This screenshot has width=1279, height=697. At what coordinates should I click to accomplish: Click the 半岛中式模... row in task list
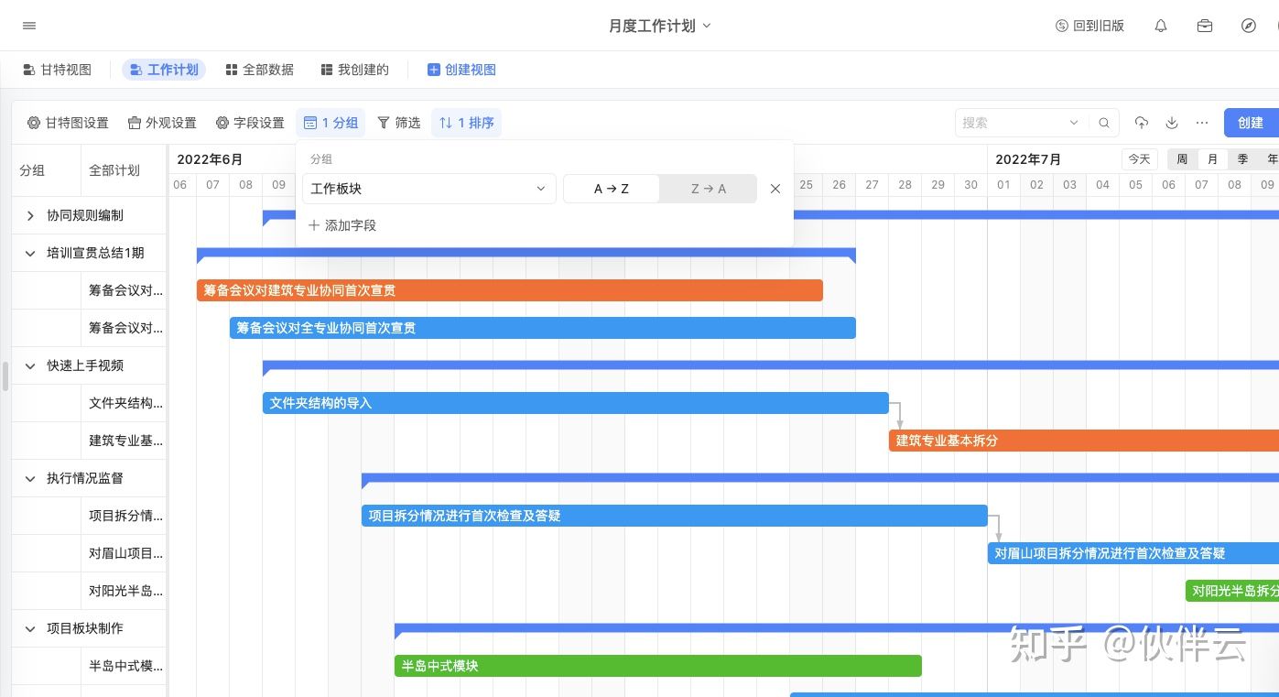pos(89,666)
